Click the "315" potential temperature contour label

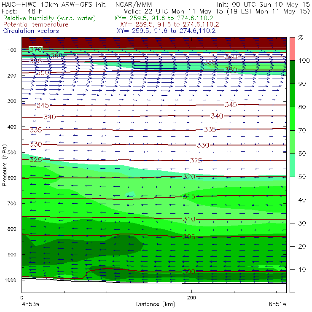coord(189,196)
